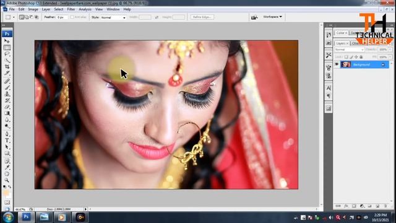Screen dimensions: 396x223
Task: Choose Subtract from selection mode
Action: tap(32, 17)
